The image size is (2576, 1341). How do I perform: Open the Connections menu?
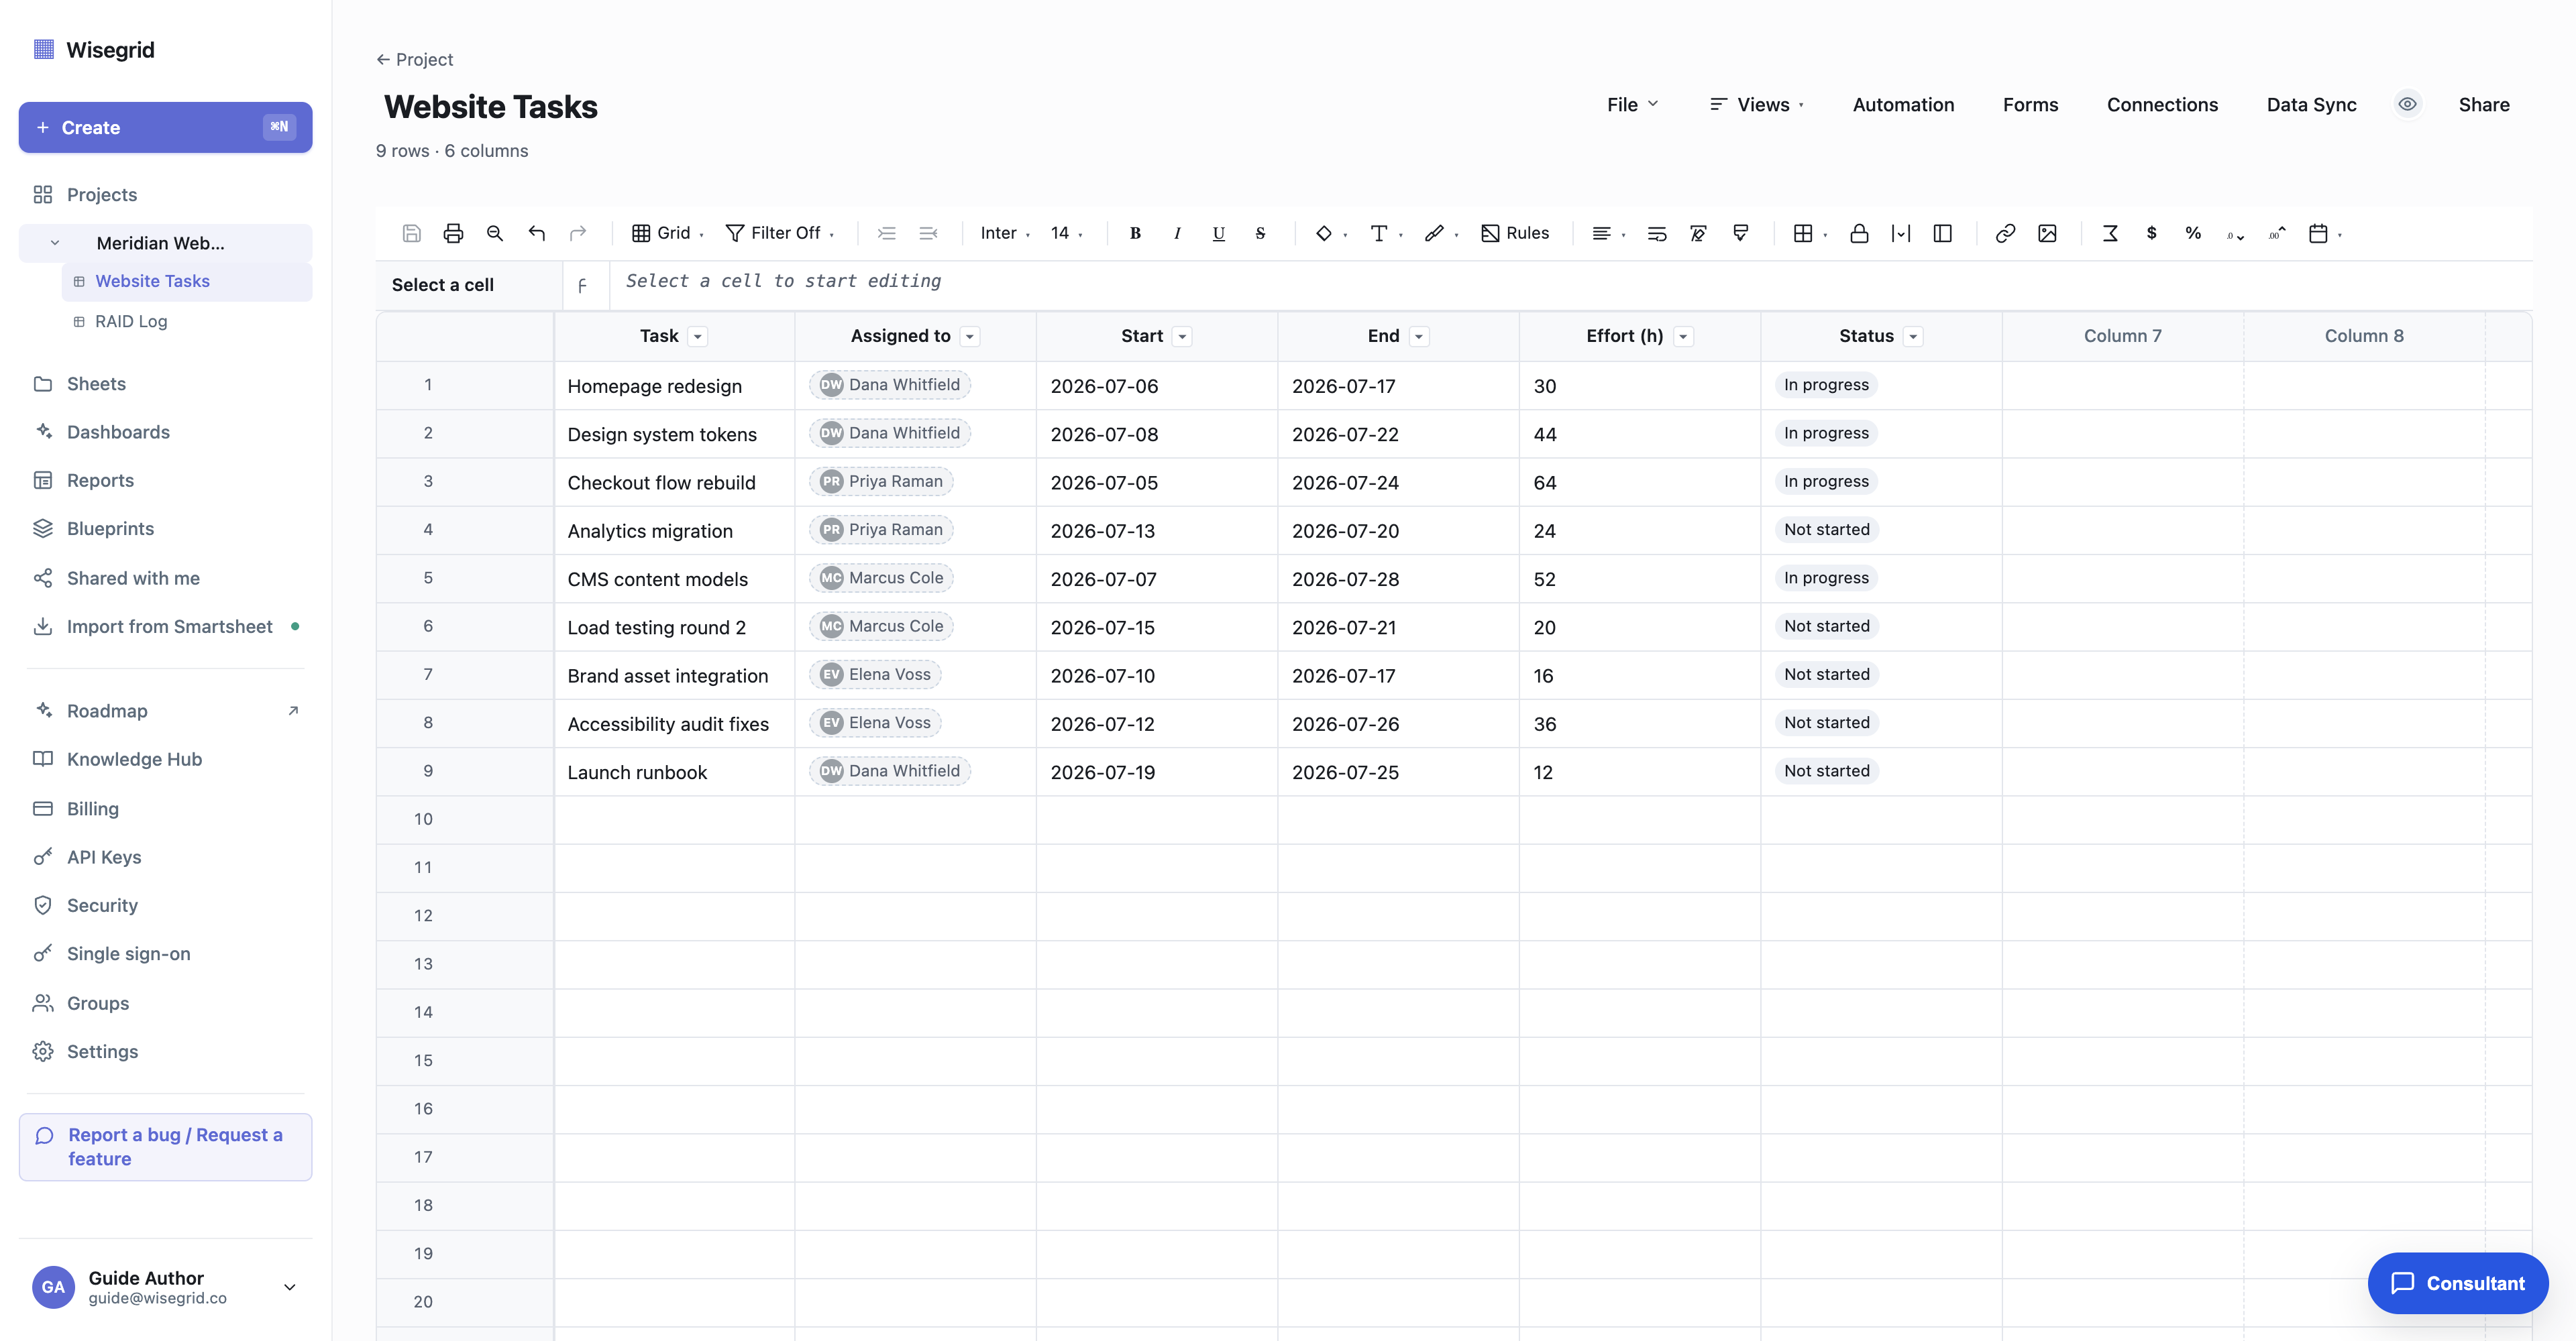point(2162,105)
